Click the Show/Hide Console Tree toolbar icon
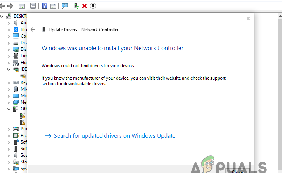 22,6
